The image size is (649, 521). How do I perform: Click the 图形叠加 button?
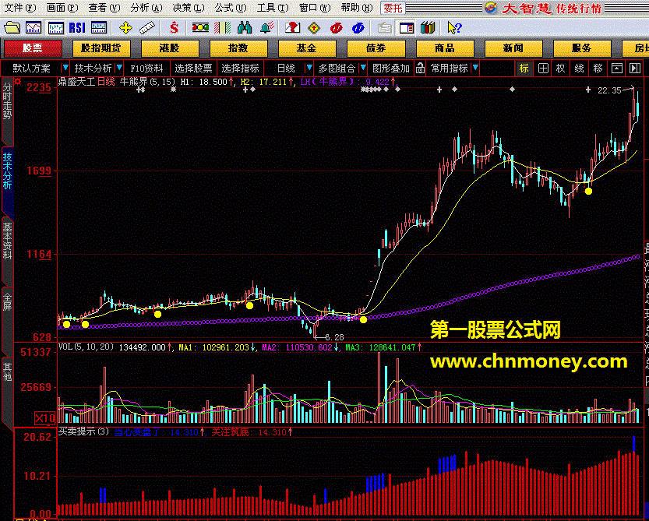(x=391, y=68)
